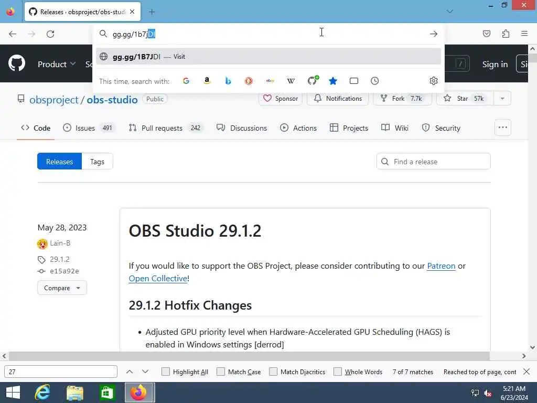Open the Projects tab
This screenshot has width=537, height=403.
point(349,128)
